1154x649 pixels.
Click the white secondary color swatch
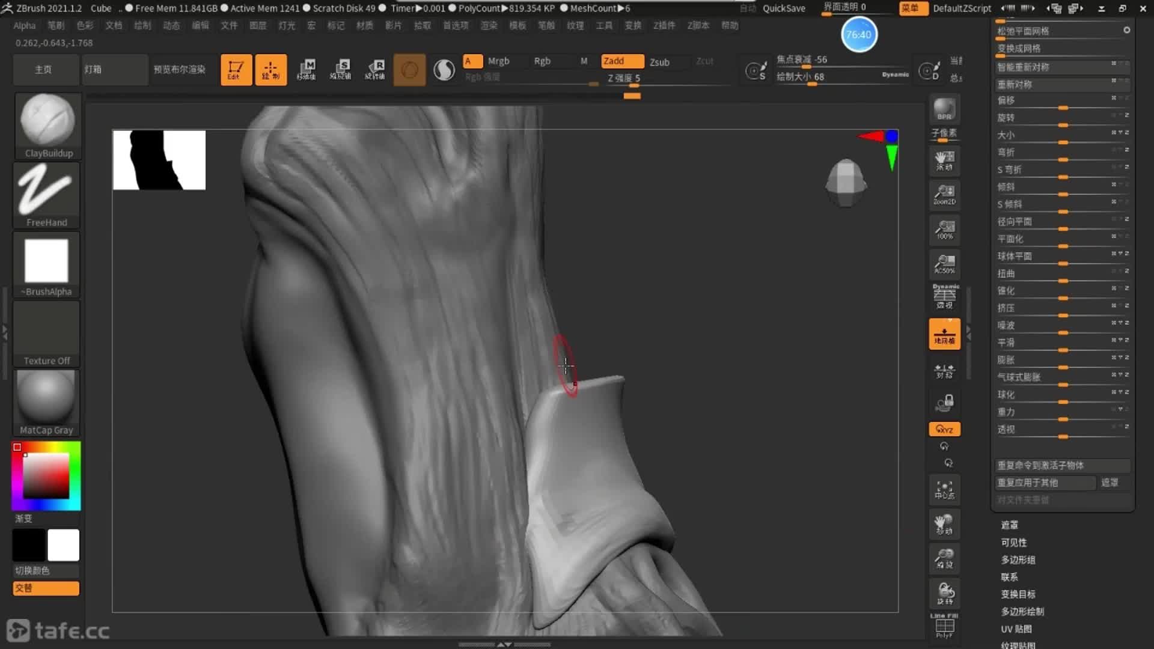click(x=63, y=545)
